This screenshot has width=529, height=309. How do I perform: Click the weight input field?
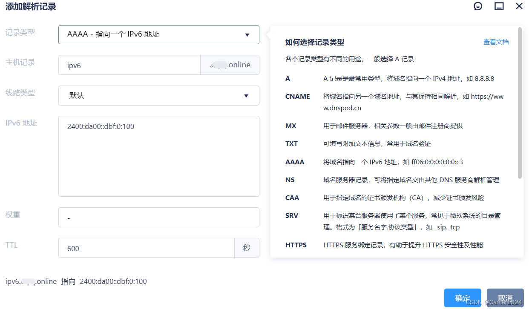[x=158, y=217]
